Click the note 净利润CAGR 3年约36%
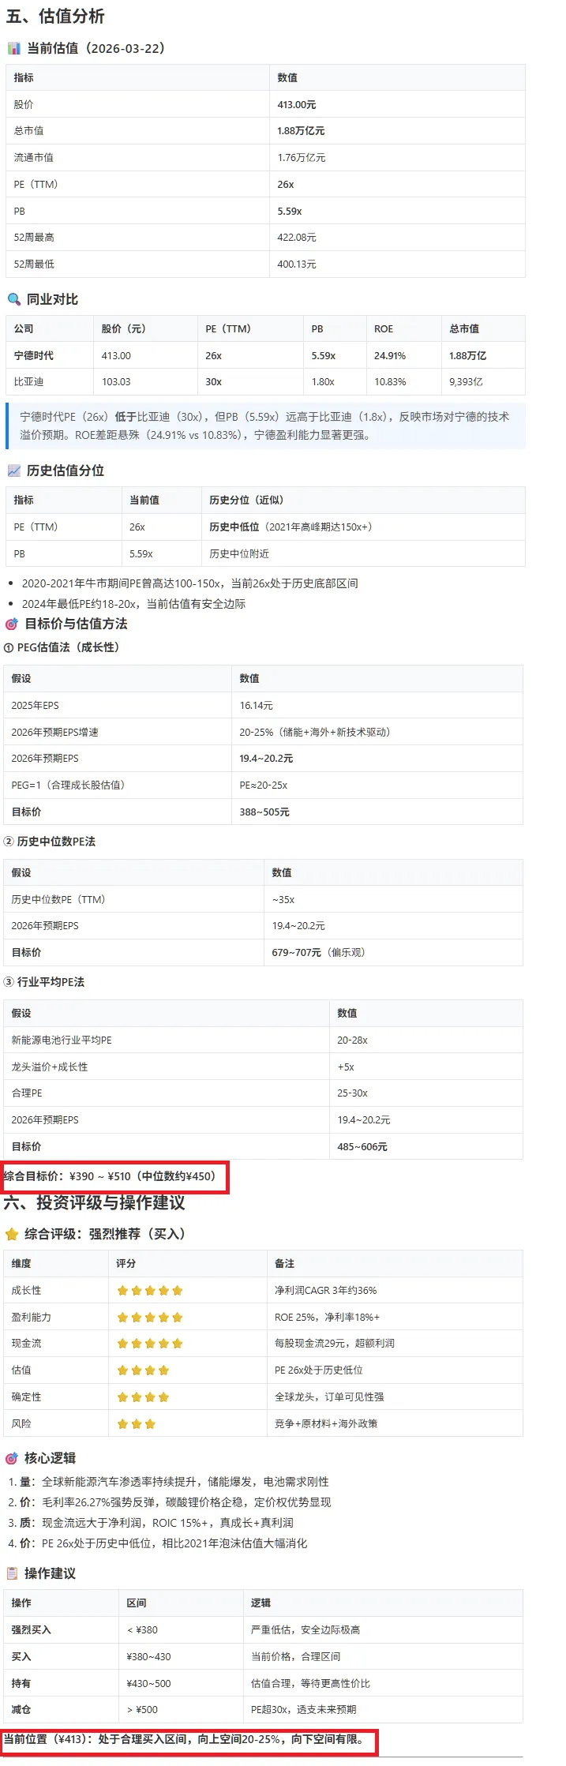The height and width of the screenshot is (1766, 566). [x=326, y=1291]
